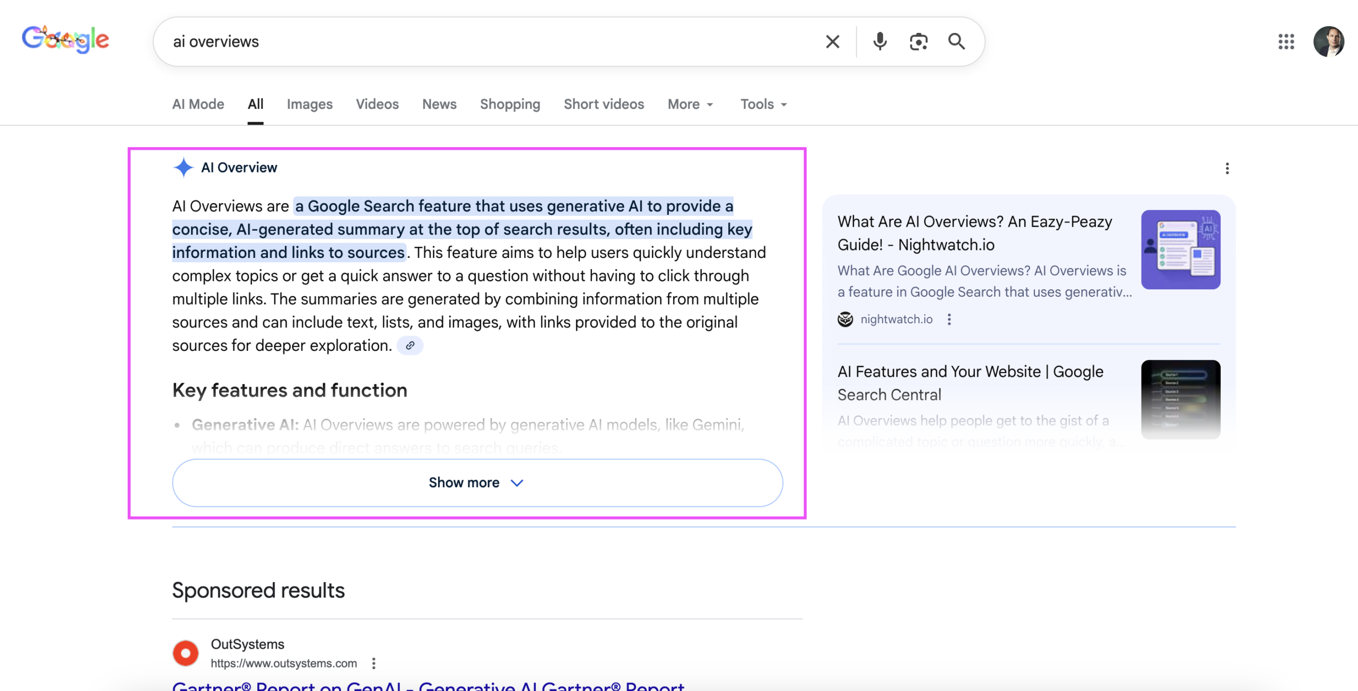Open AI Overview three-dot options menu
This screenshot has width=1358, height=691.
1227,168
